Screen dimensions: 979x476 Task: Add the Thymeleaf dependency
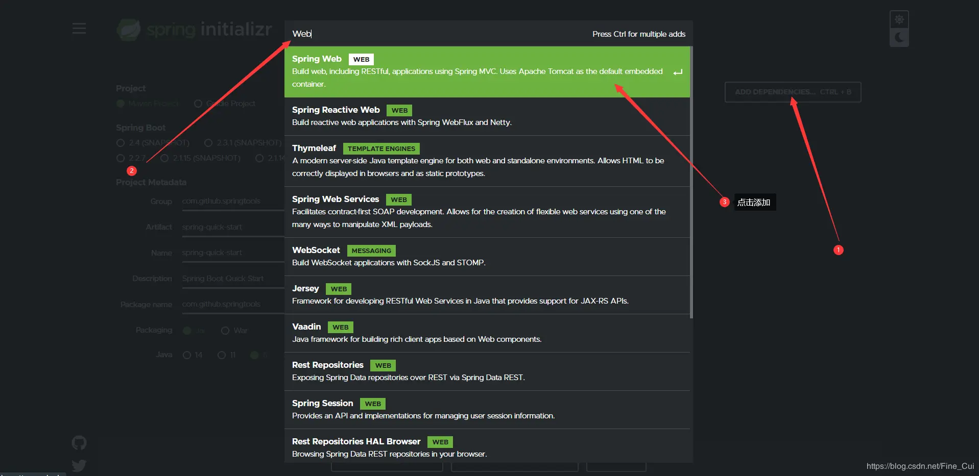[x=487, y=161]
